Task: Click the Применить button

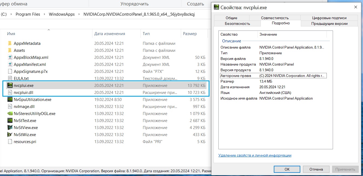Action: [345, 169]
